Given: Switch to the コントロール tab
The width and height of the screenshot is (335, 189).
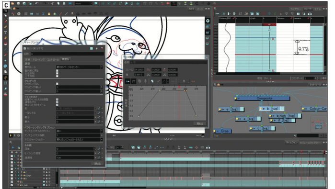Looking at the screenshot, I should tap(53, 59).
